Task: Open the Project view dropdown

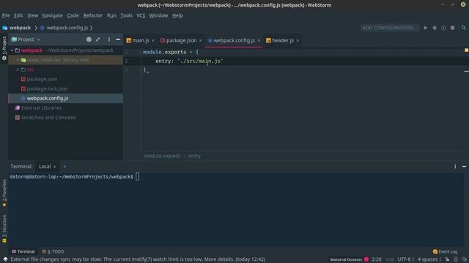Action: pos(26,39)
